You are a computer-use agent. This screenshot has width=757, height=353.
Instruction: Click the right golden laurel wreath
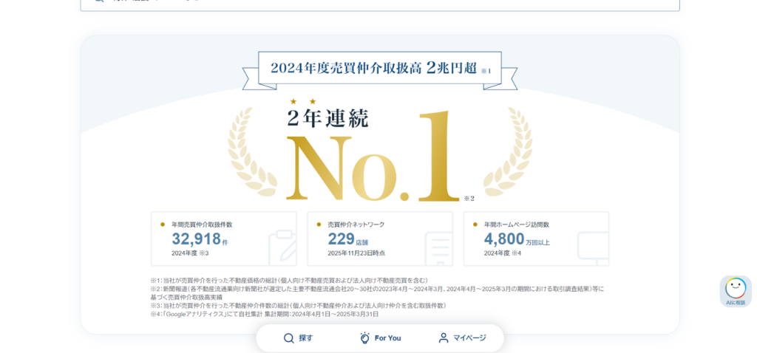[x=509, y=151]
